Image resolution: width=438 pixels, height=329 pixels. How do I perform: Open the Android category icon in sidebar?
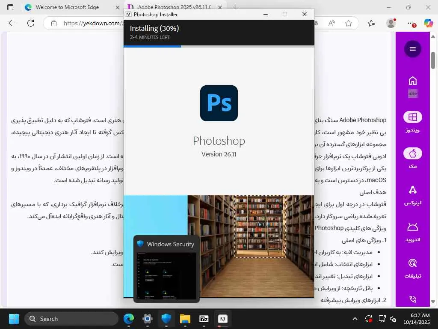click(x=413, y=227)
